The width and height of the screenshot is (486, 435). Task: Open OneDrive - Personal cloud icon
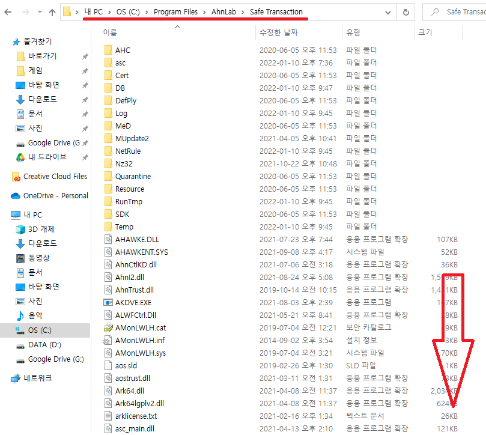[x=16, y=196]
